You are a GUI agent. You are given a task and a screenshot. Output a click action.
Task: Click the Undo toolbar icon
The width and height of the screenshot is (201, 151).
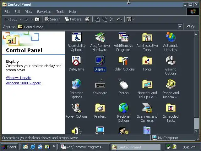119,19
